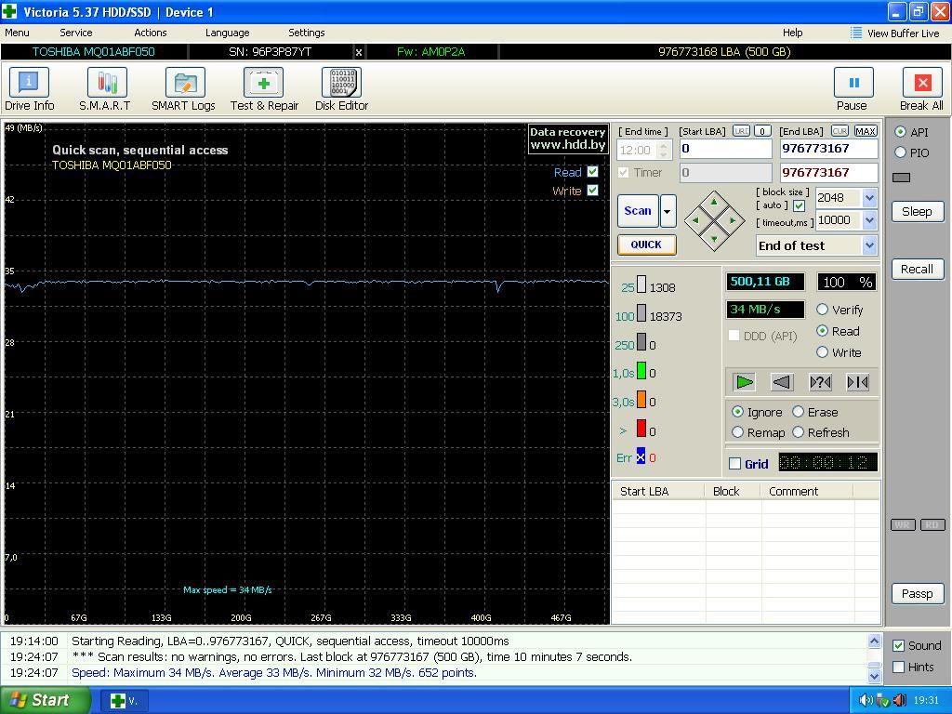
Task: Open the End of test dropdown
Action: tap(869, 245)
